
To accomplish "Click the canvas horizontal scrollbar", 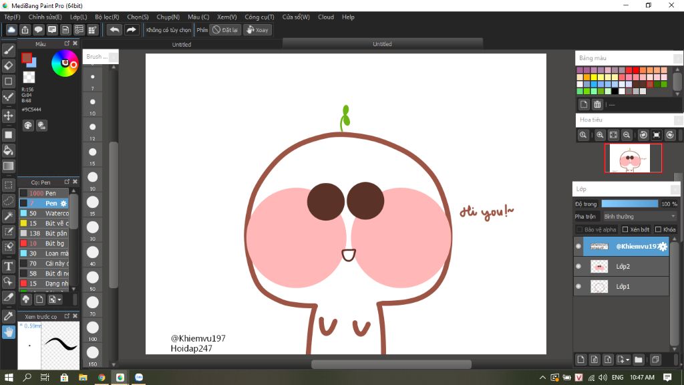I will click(391, 364).
